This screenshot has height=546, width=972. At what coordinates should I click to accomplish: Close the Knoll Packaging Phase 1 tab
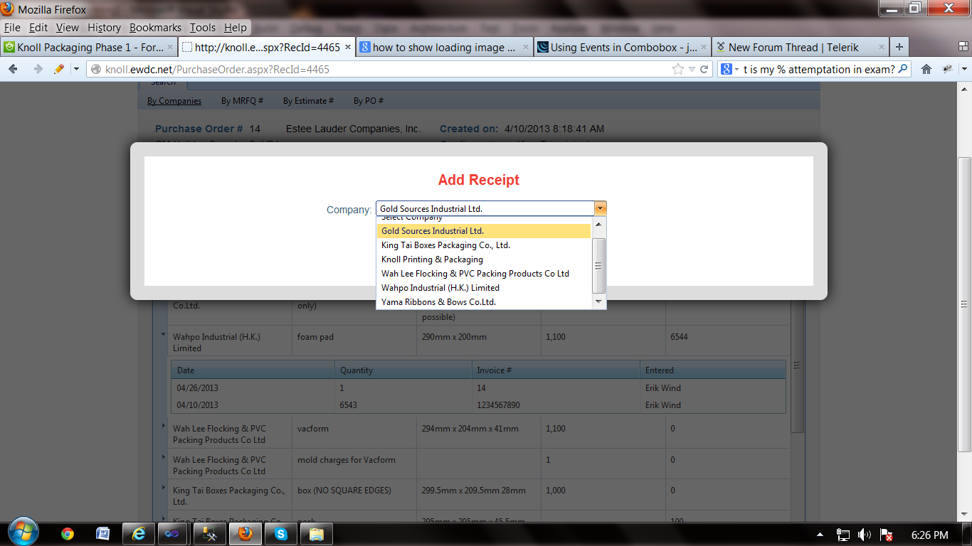tap(169, 48)
